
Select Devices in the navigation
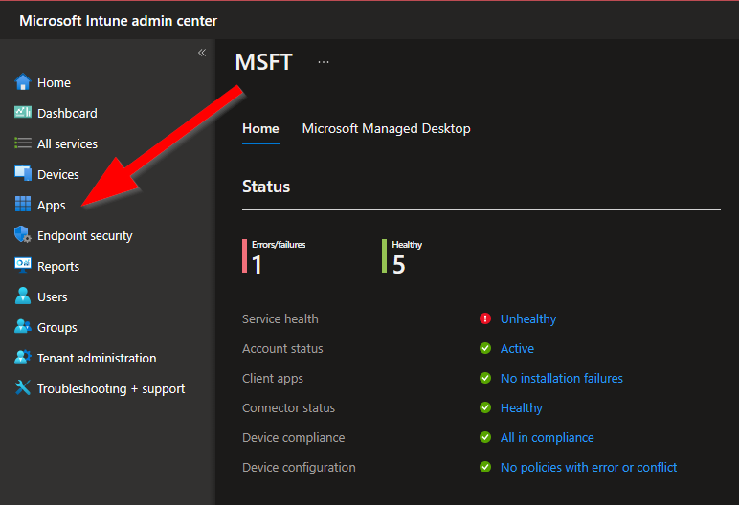click(58, 174)
